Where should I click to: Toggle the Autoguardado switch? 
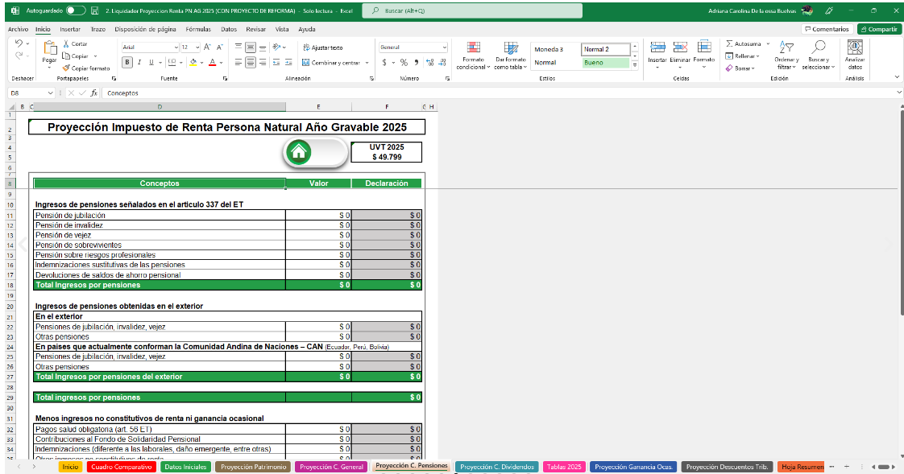coord(76,10)
